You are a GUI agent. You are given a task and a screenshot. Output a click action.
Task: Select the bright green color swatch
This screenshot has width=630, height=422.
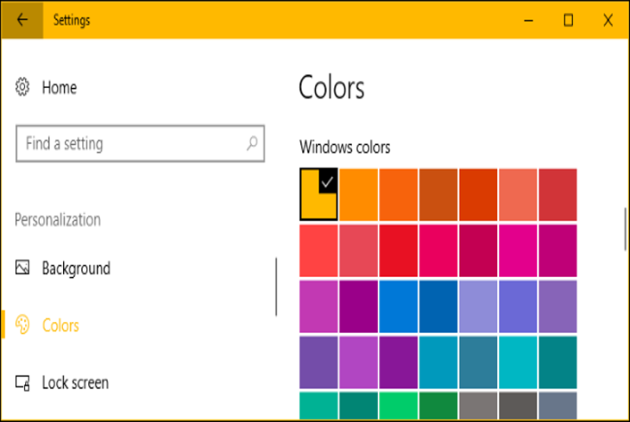[x=398, y=405]
